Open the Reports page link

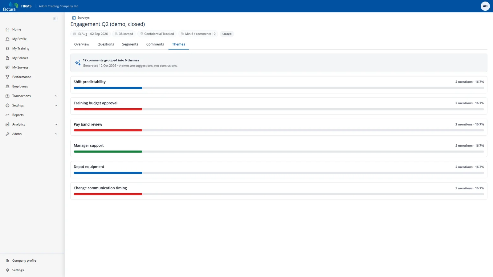(18, 115)
